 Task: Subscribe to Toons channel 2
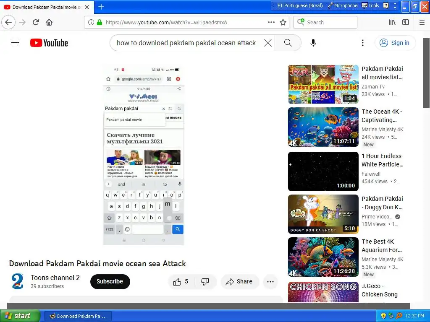click(x=110, y=281)
